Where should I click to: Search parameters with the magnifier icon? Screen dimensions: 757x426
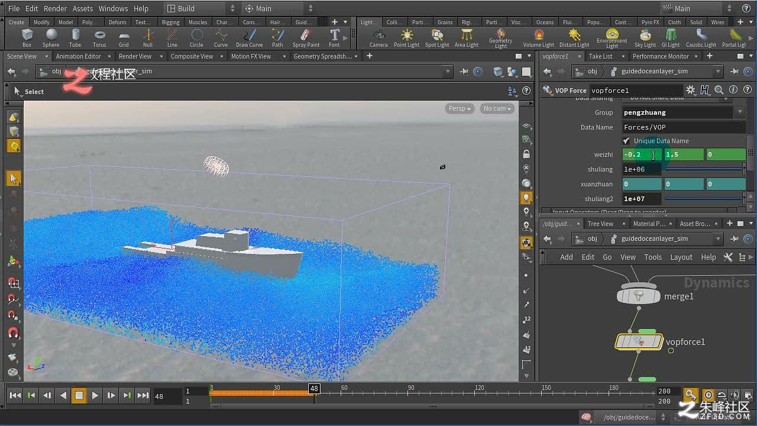[x=719, y=91]
